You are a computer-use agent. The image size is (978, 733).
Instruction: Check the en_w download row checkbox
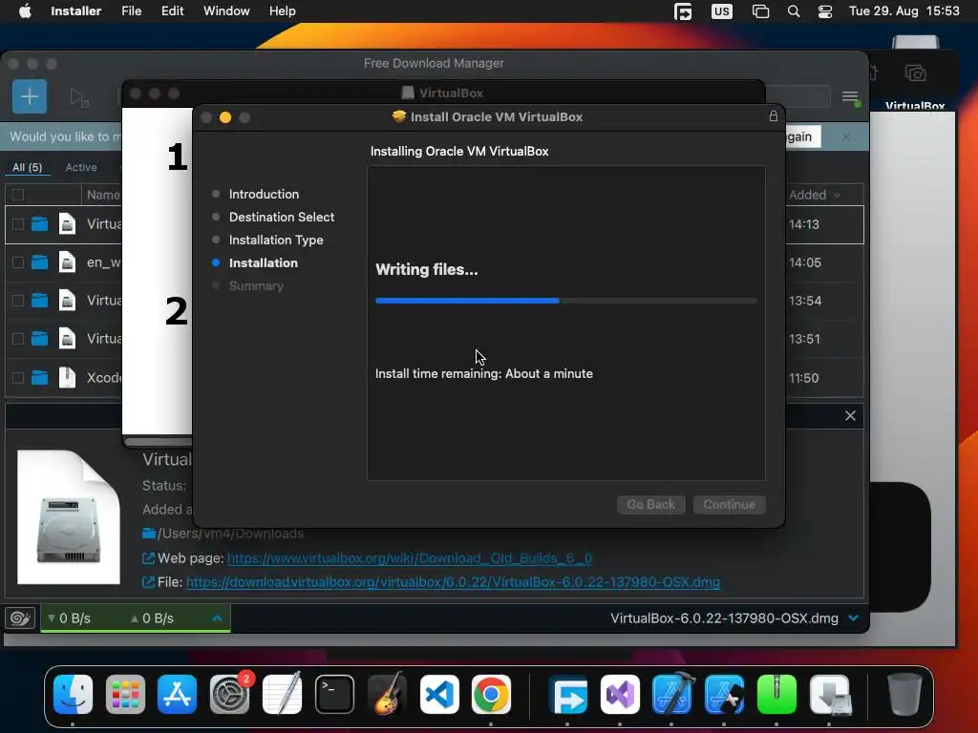(x=18, y=262)
